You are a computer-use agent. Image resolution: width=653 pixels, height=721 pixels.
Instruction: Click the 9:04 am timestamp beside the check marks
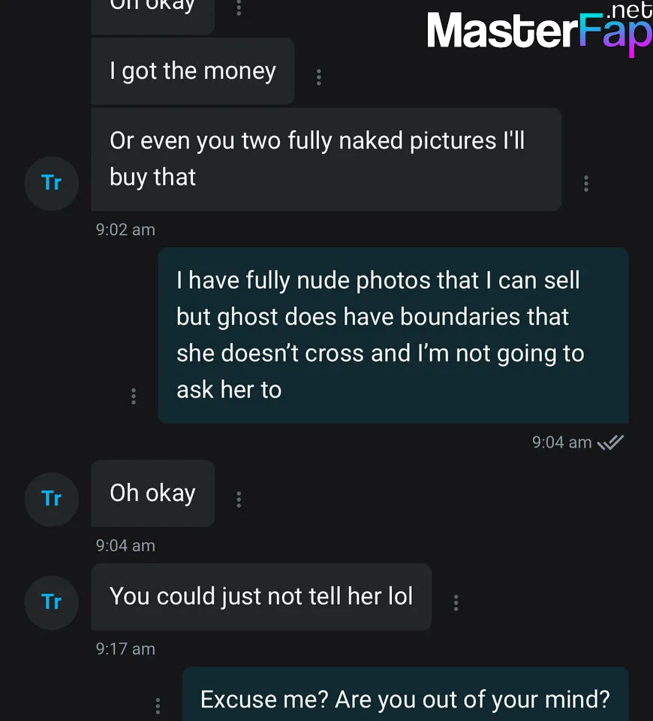561,442
